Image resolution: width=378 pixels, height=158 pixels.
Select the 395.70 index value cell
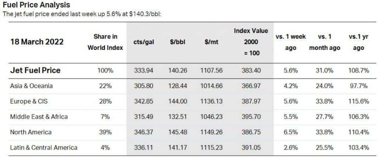pos(251,117)
